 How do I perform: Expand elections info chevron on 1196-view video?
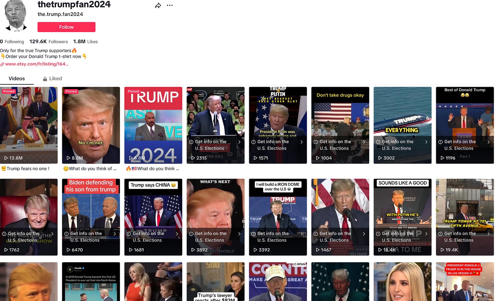click(489, 142)
